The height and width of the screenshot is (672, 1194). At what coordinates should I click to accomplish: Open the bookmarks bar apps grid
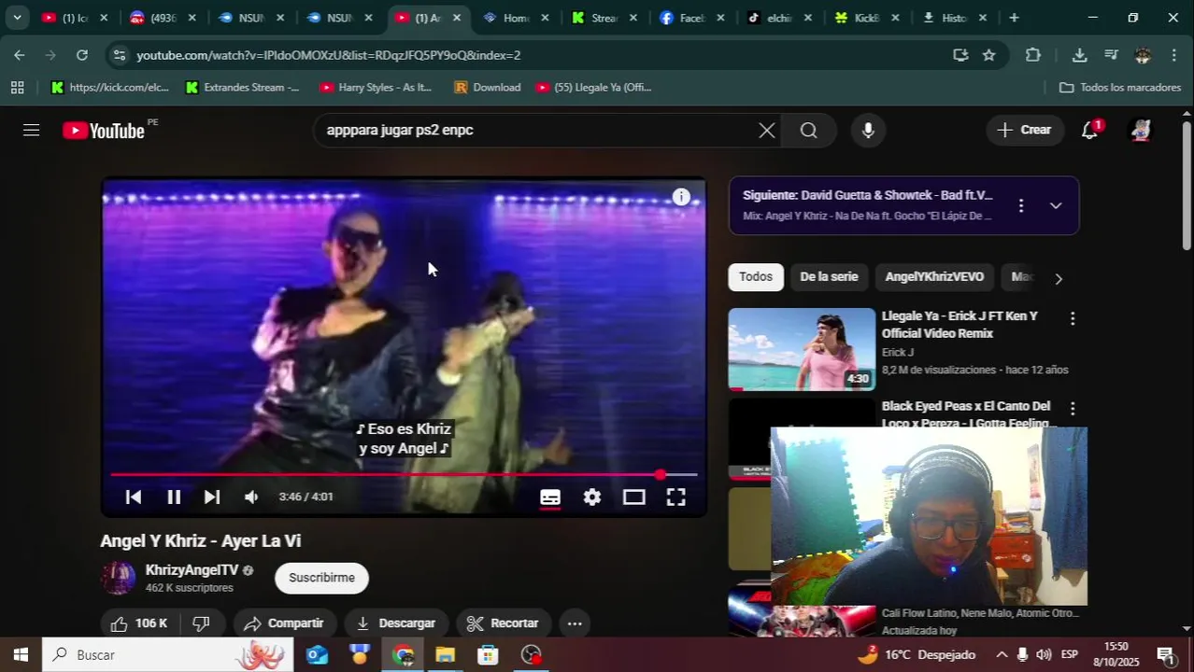pyautogui.click(x=17, y=88)
